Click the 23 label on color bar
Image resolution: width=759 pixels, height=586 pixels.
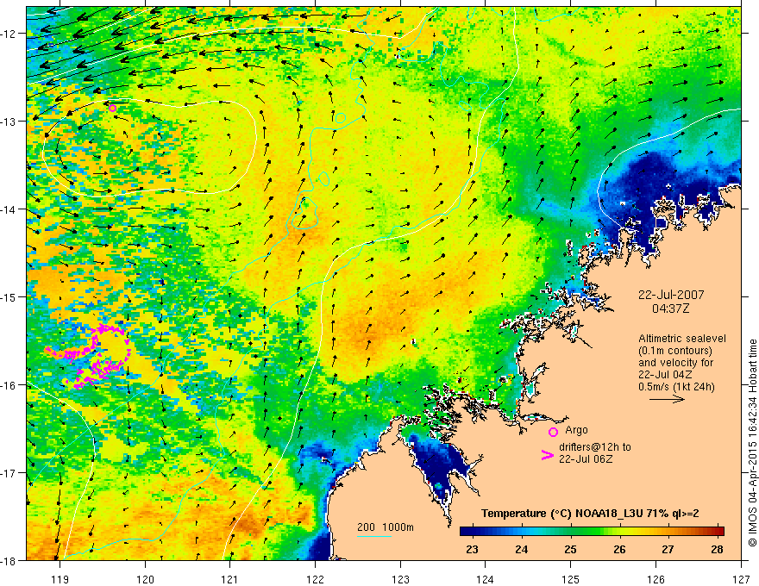click(x=472, y=549)
